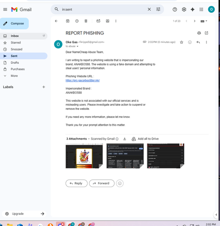Open the main menu hamburger icon

[x=5, y=9]
